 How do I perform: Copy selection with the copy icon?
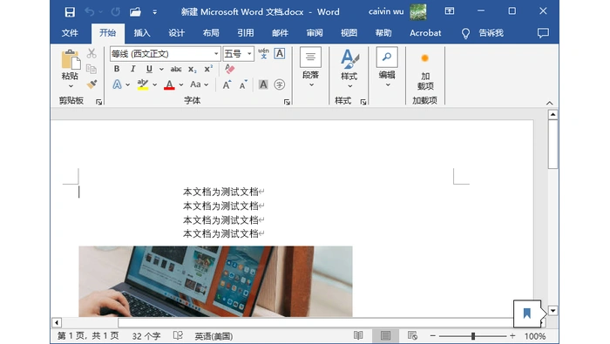(x=91, y=69)
